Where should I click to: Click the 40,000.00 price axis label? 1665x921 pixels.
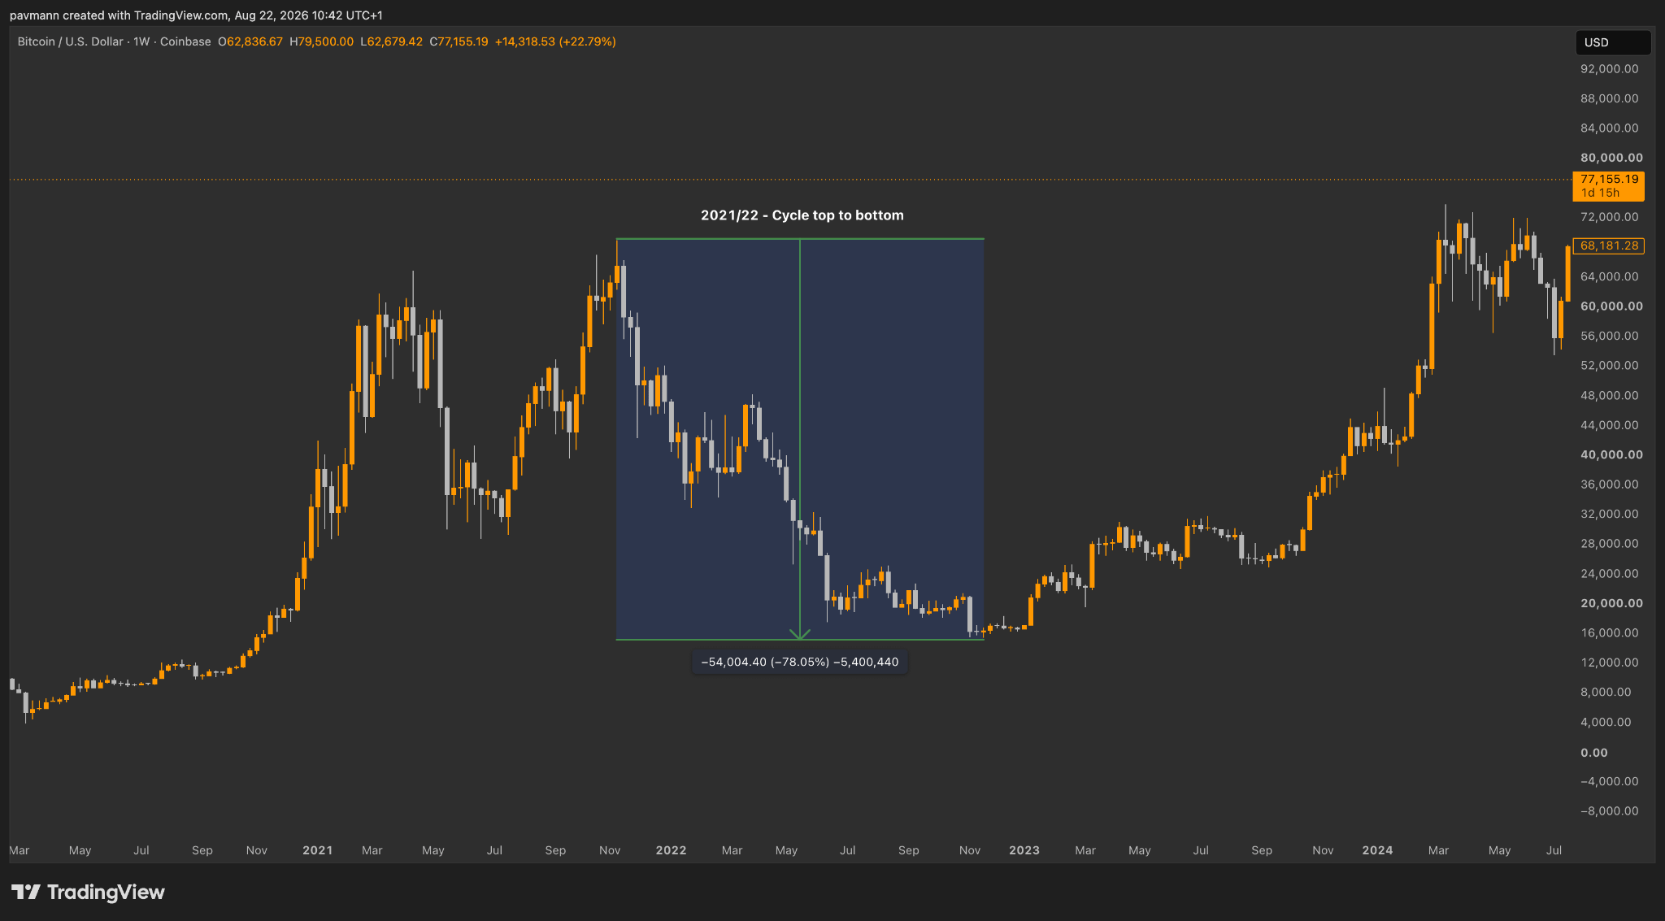click(x=1611, y=455)
